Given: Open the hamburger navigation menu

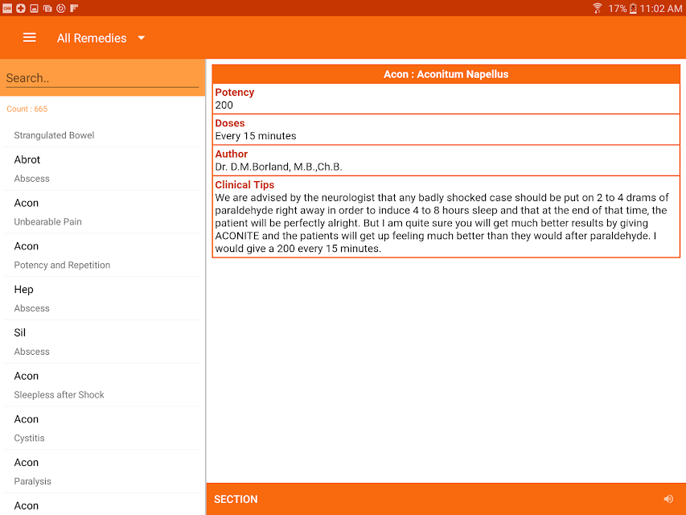Looking at the screenshot, I should pos(29,38).
